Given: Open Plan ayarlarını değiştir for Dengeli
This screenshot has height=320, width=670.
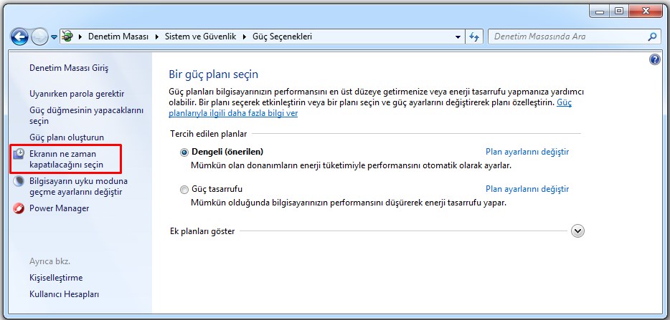Looking at the screenshot, I should pyautogui.click(x=527, y=152).
